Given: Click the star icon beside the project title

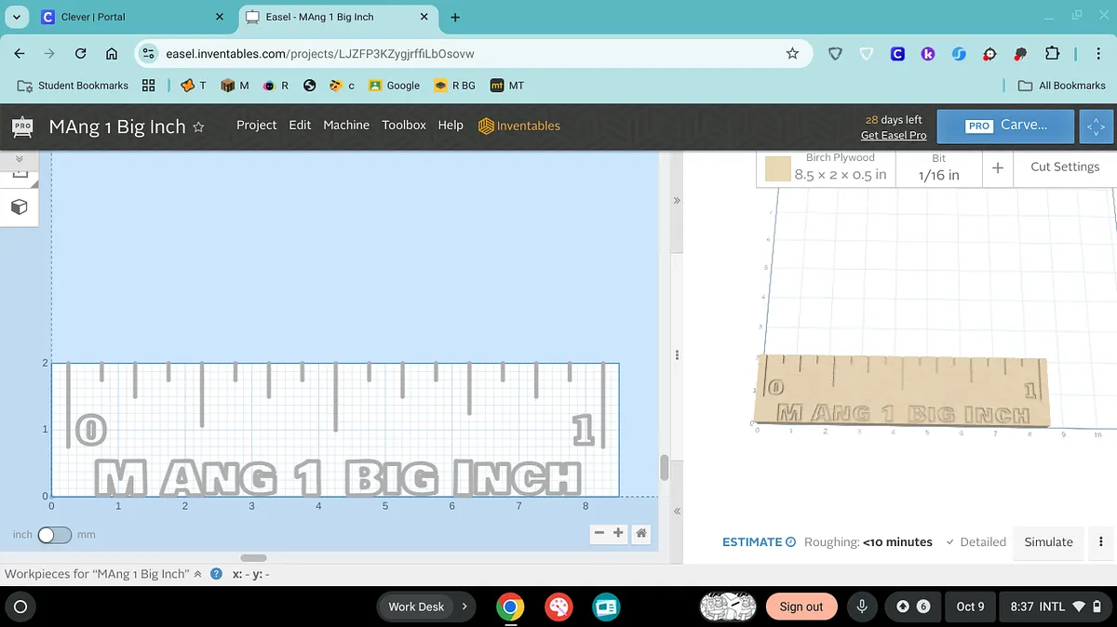Looking at the screenshot, I should coord(198,127).
